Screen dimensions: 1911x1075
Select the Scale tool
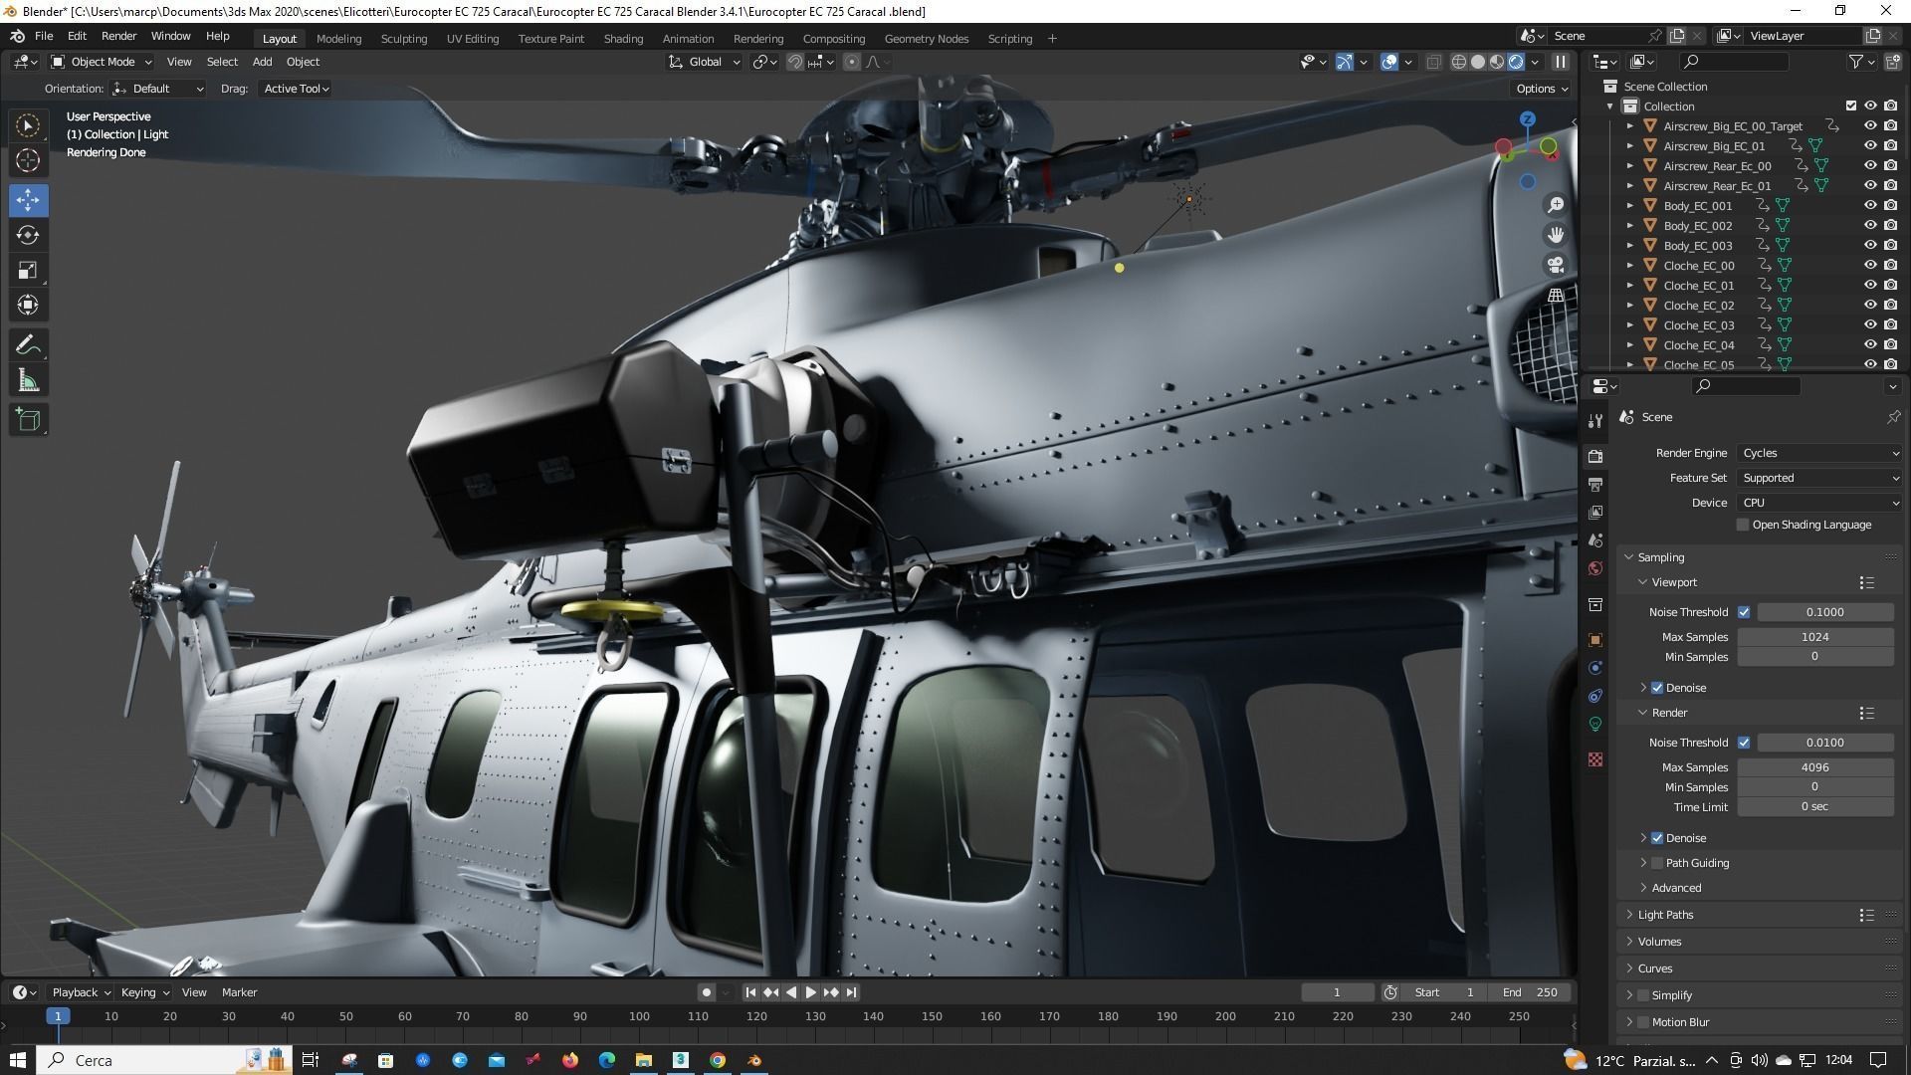(28, 271)
